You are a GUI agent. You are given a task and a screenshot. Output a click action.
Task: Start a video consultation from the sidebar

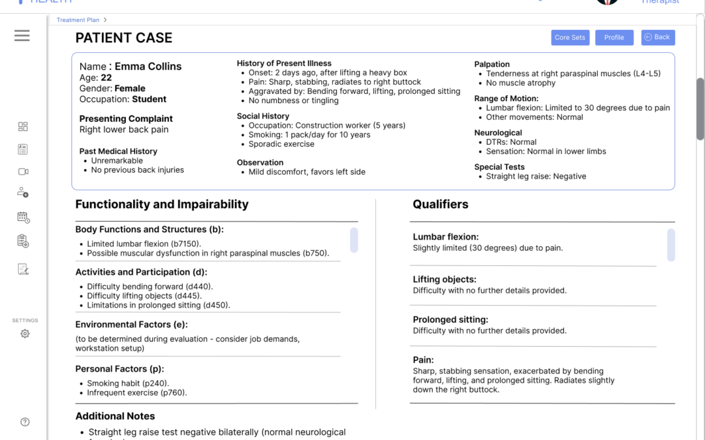click(23, 171)
